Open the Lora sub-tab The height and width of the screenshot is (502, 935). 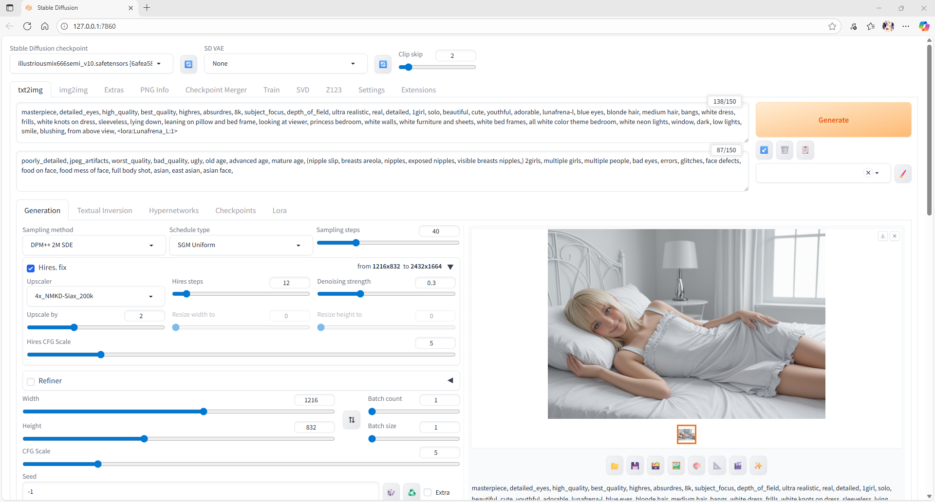pos(280,211)
